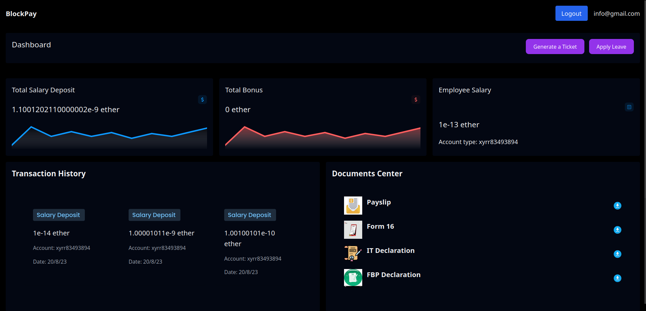Click the info@gmail.com account label
The image size is (646, 311).
(x=616, y=13)
